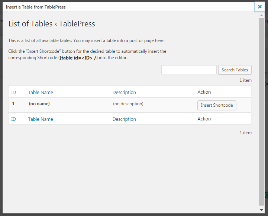The image size is (268, 216).
Task: Click the Action column header
Action: (204, 92)
